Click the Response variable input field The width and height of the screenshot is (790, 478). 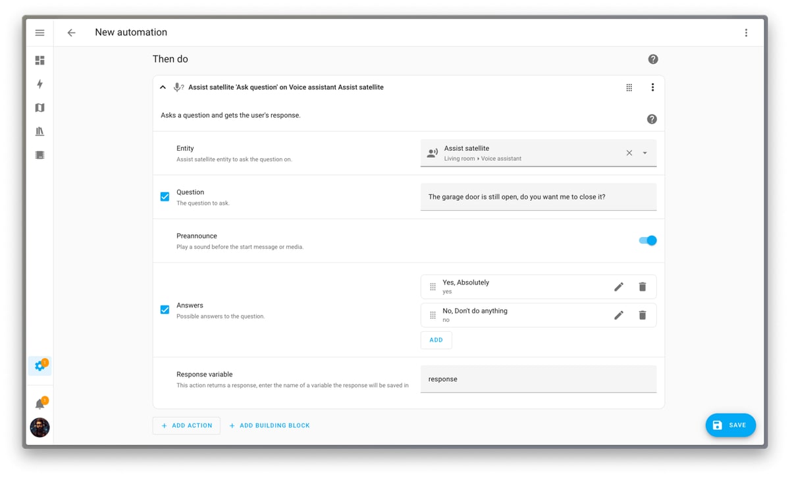(x=538, y=379)
